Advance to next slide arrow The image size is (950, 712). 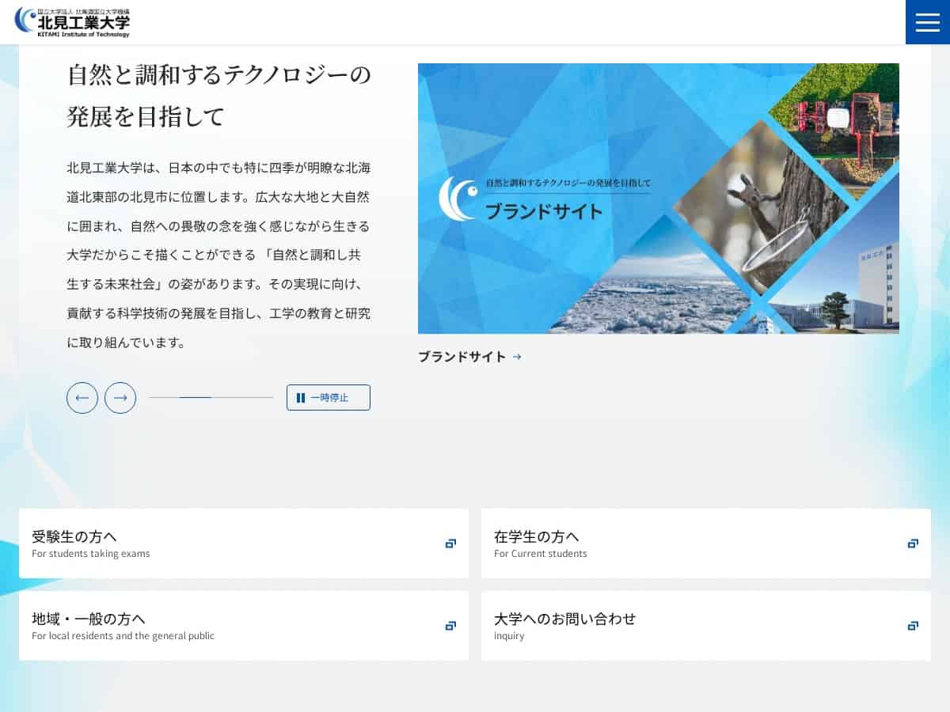[x=120, y=398]
